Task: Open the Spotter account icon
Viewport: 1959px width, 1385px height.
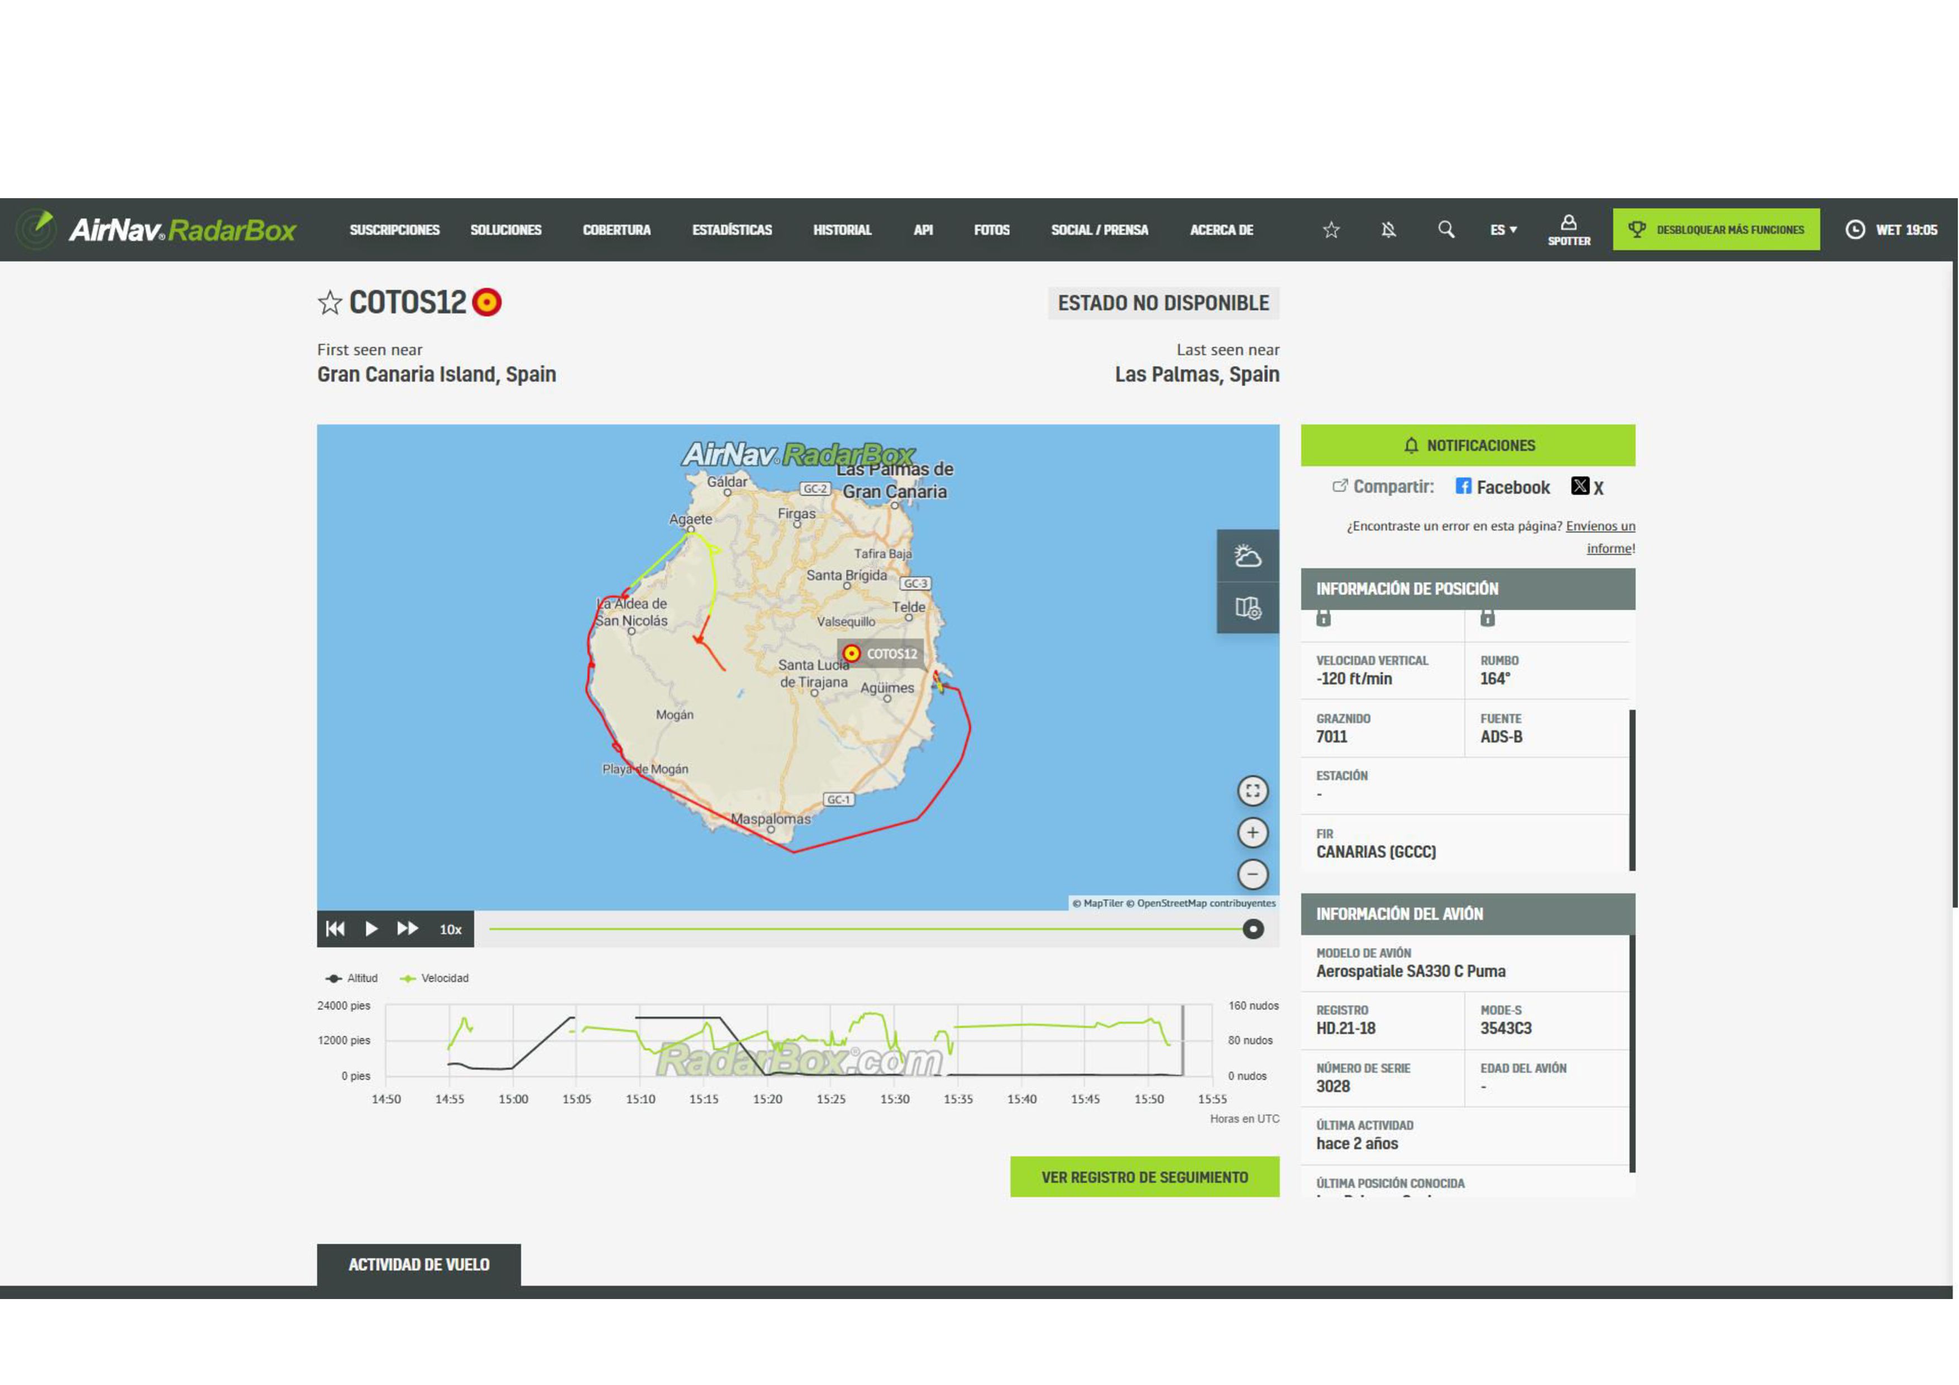Action: tap(1568, 229)
